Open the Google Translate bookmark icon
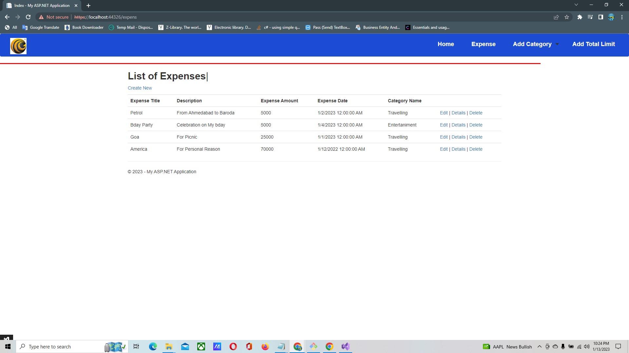This screenshot has width=629, height=353. tap(25, 27)
